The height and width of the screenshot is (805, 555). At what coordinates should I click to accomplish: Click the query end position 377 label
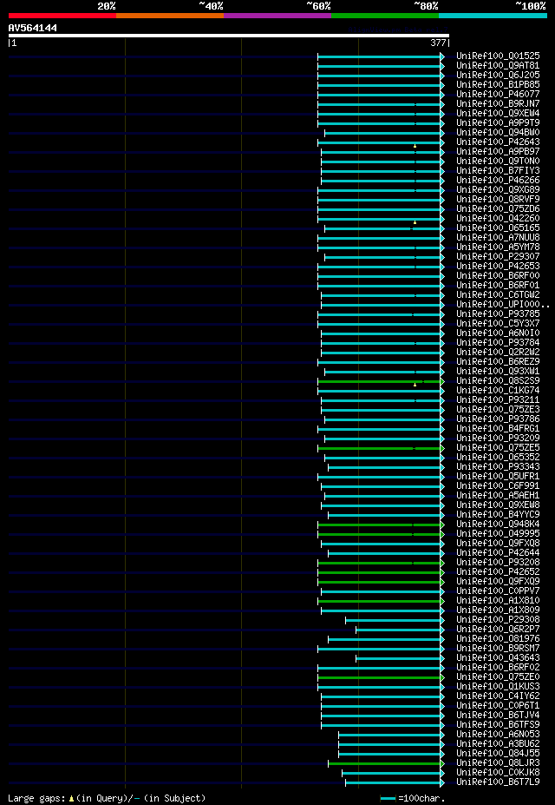tap(438, 43)
